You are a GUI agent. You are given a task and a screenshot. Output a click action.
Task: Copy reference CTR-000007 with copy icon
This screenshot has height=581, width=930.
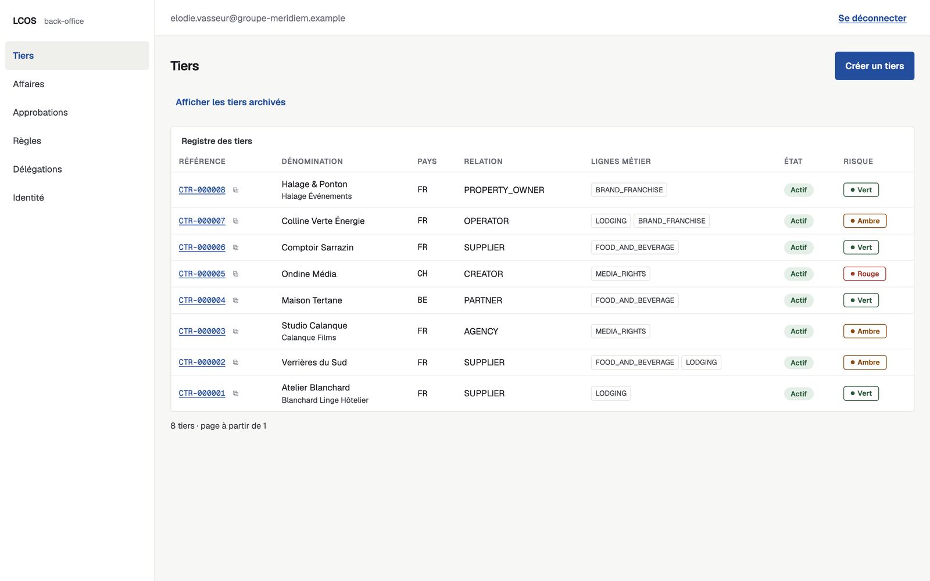235,221
